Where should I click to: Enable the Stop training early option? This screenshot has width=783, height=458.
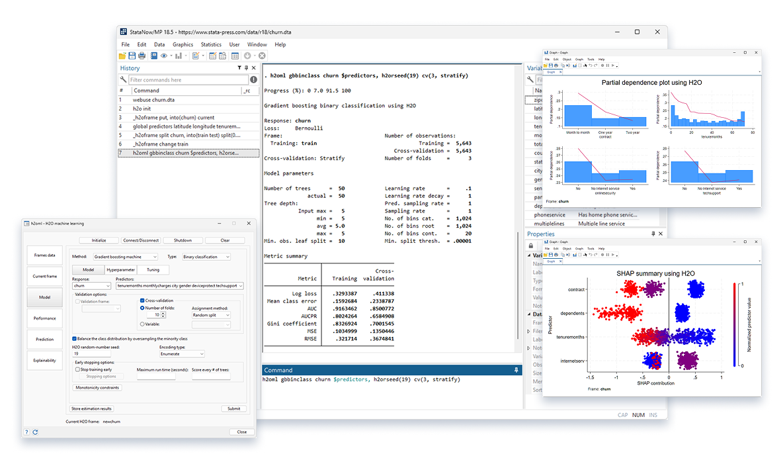[77, 370]
